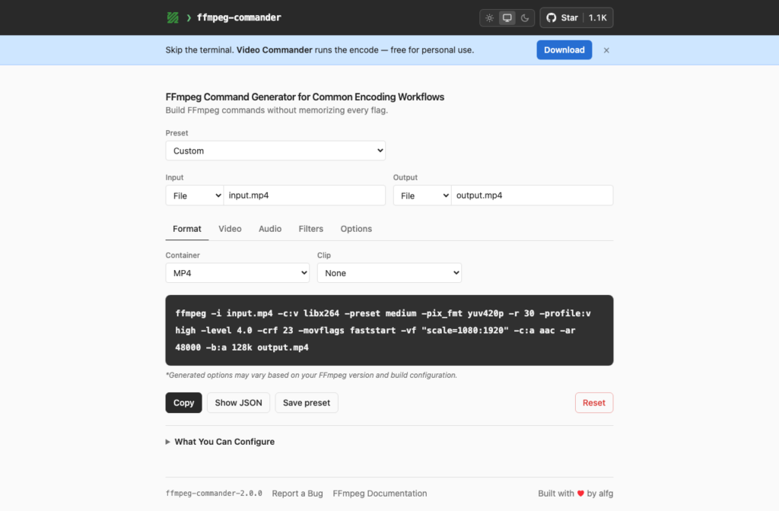
Task: Switch to light theme sun icon
Action: 489,18
